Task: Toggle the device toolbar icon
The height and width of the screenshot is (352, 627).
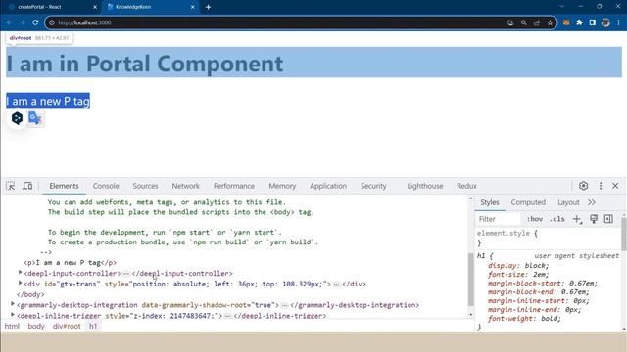Action: [27, 186]
